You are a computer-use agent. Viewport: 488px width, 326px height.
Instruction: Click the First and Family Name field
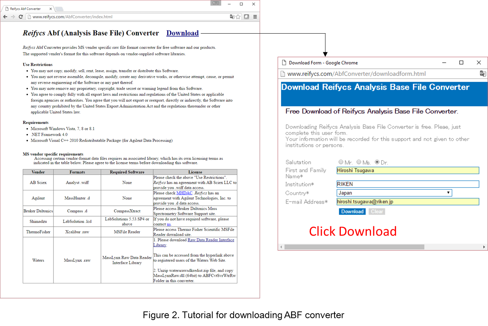pyautogui.click(x=408, y=170)
